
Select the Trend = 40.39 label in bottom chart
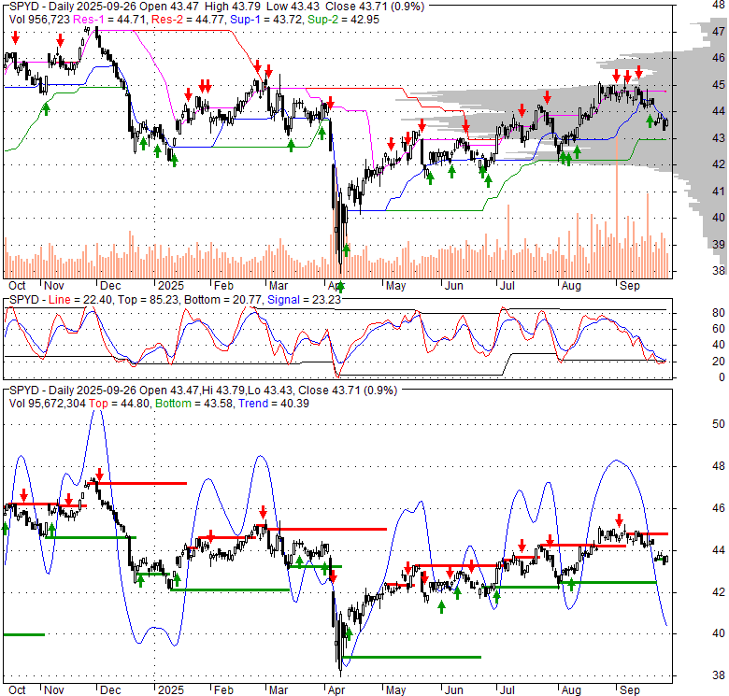click(274, 404)
